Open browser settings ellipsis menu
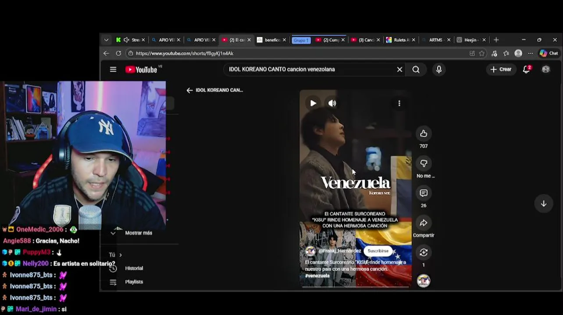Viewport: 563px width, 315px height. (x=530, y=53)
